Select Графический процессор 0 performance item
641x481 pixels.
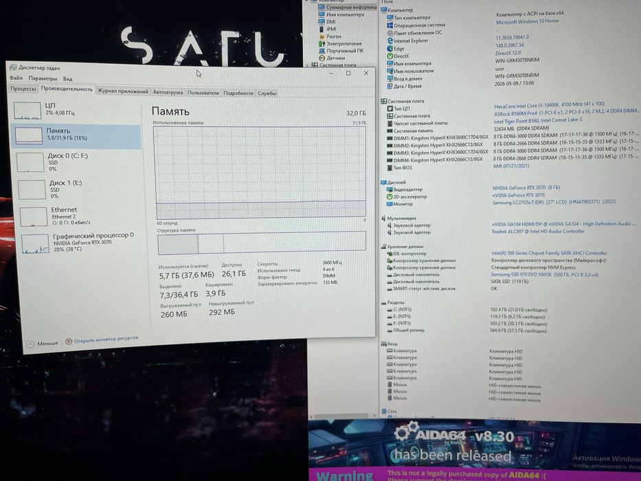[x=82, y=243]
